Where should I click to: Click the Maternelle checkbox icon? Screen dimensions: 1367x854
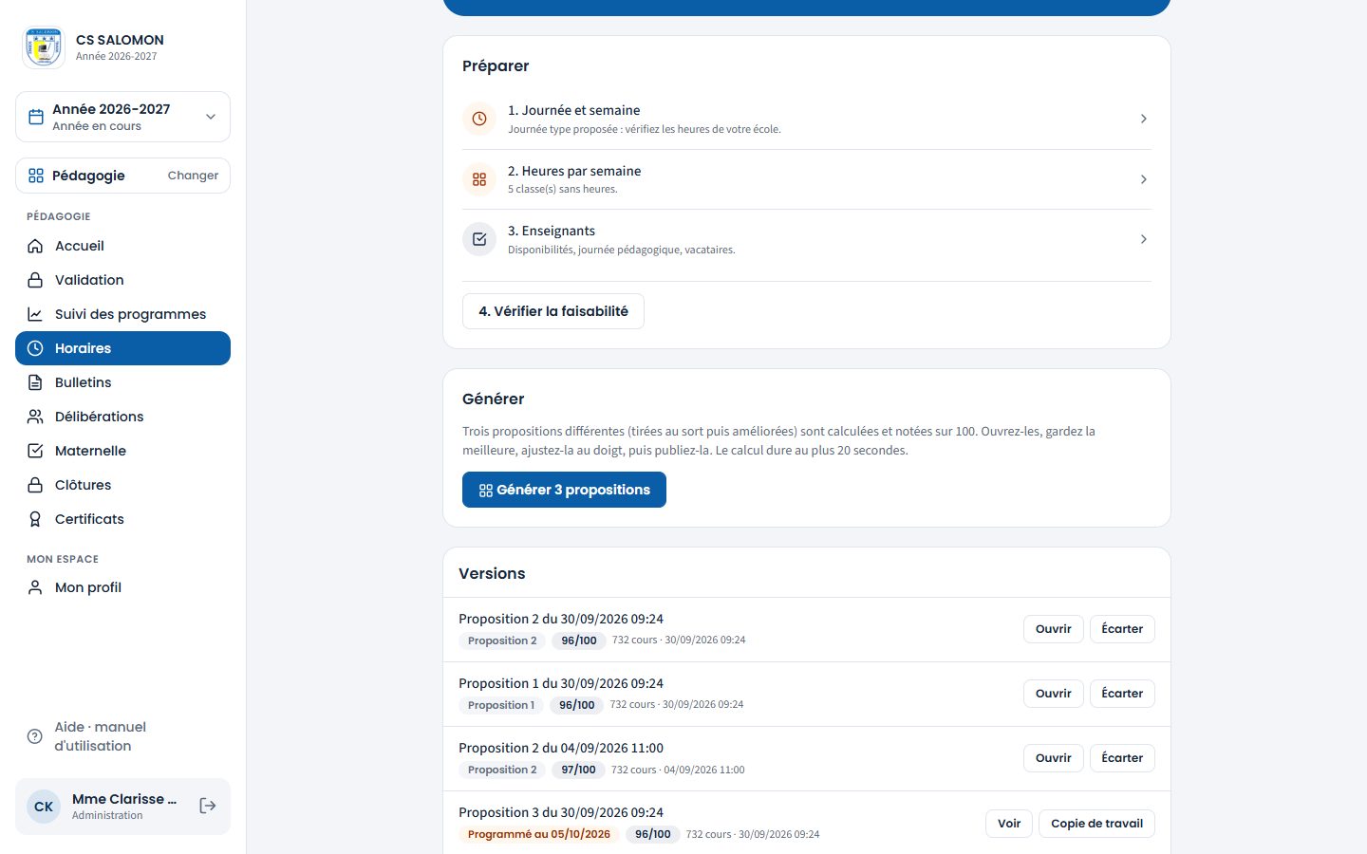point(35,451)
